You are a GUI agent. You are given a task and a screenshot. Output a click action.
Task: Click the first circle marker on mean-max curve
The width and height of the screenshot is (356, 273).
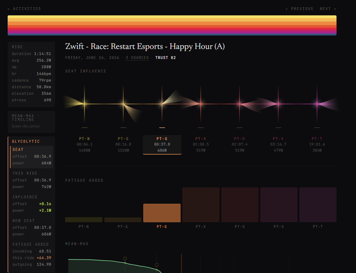click(x=125, y=259)
